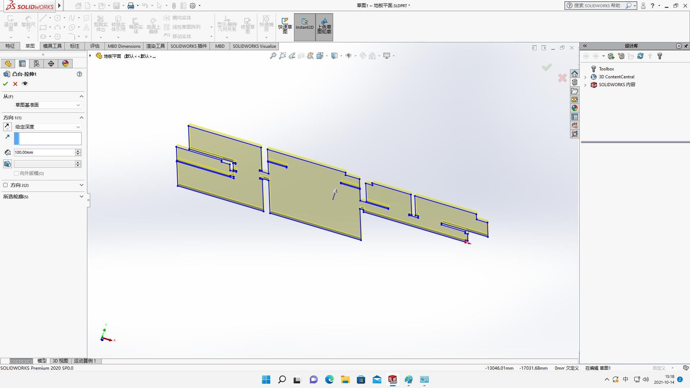Switch to the 渲染工具 ribbon tab
The height and width of the screenshot is (388, 690).
pyautogui.click(x=156, y=46)
